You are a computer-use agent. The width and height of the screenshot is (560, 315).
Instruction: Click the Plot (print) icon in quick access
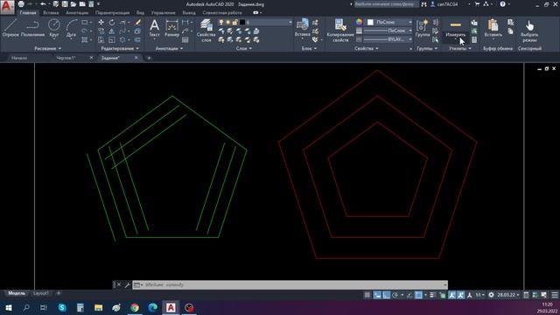click(21, 3)
